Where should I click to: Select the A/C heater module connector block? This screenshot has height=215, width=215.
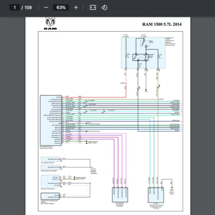tap(50, 120)
